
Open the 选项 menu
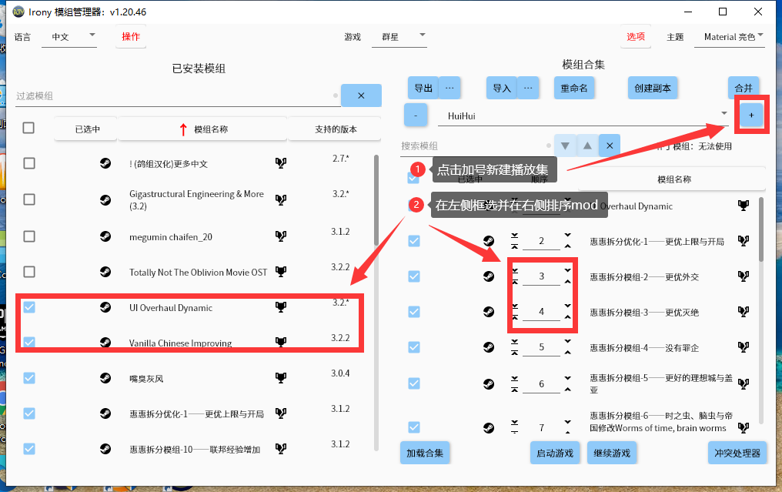[x=635, y=35]
